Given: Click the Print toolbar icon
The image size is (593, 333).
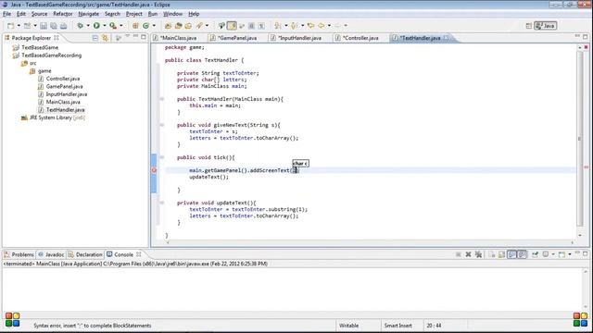Looking at the screenshot, I should 64,26.
